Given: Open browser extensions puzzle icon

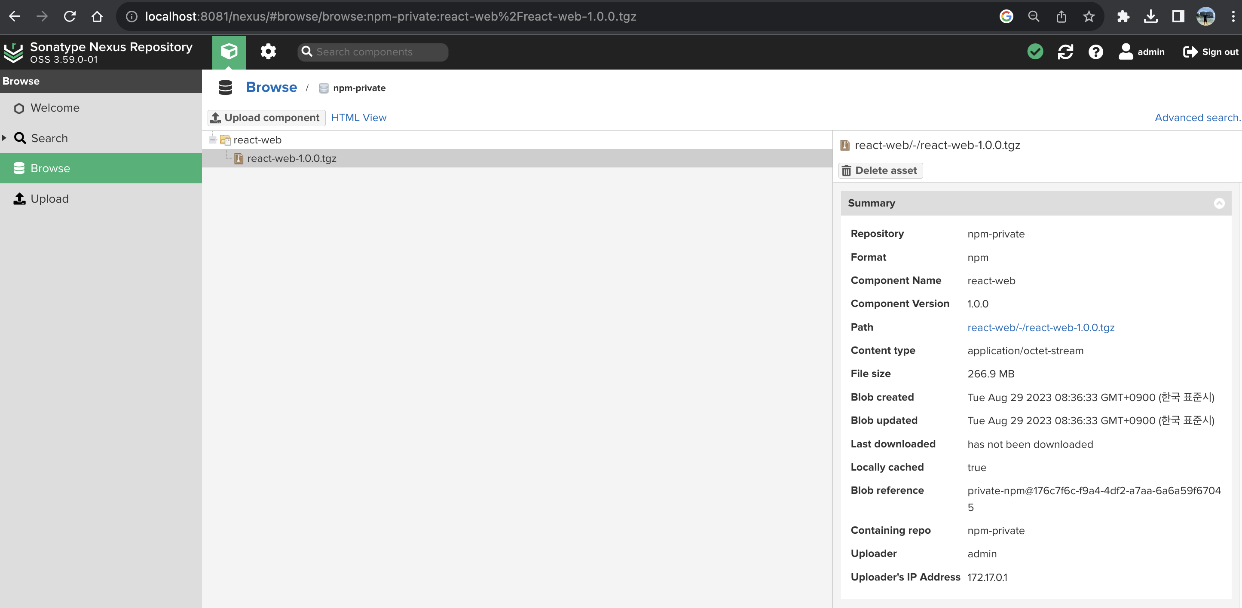Looking at the screenshot, I should tap(1123, 16).
